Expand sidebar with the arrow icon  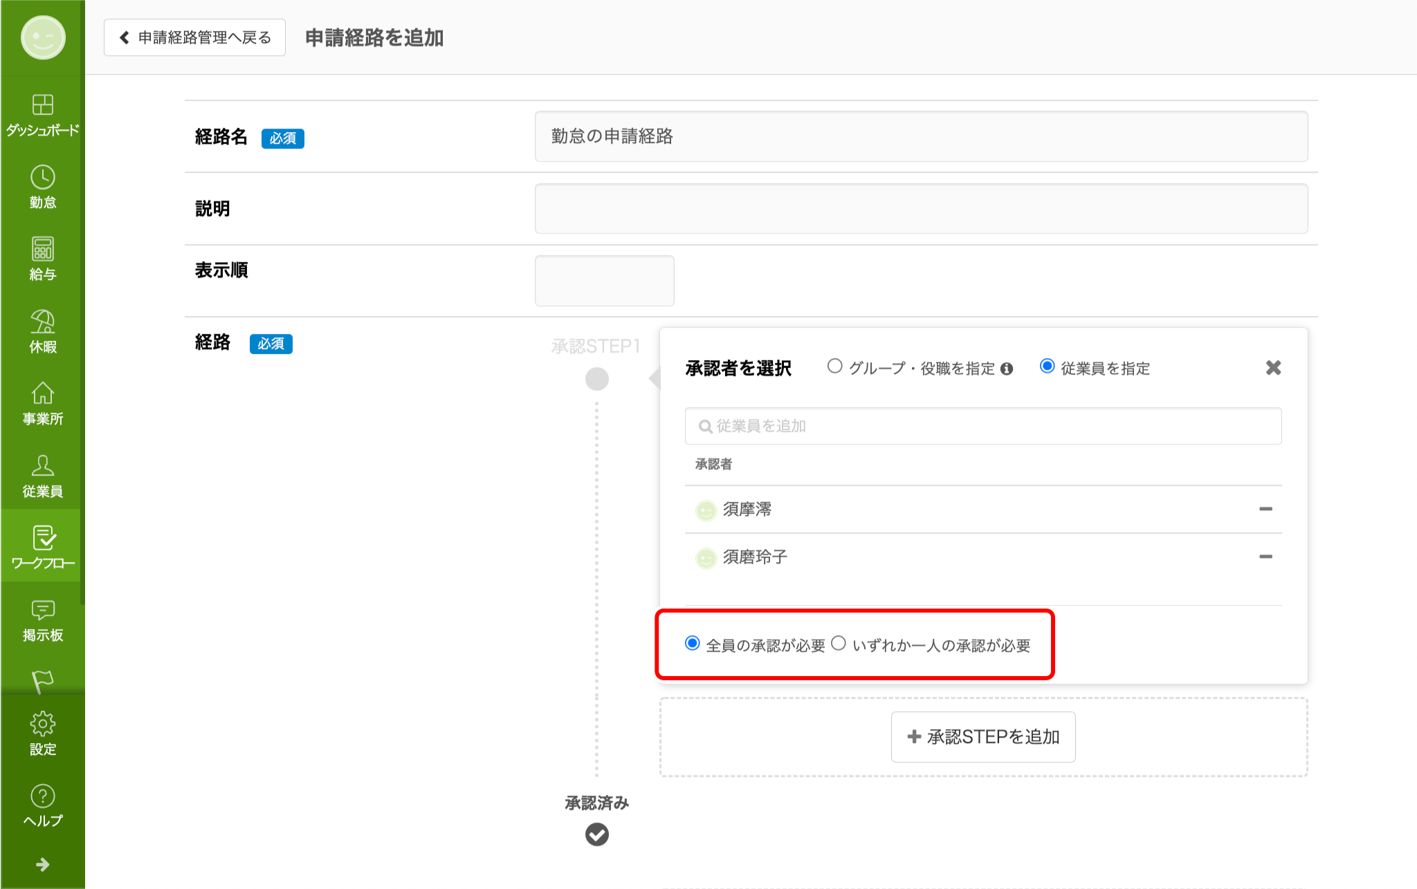[42, 864]
